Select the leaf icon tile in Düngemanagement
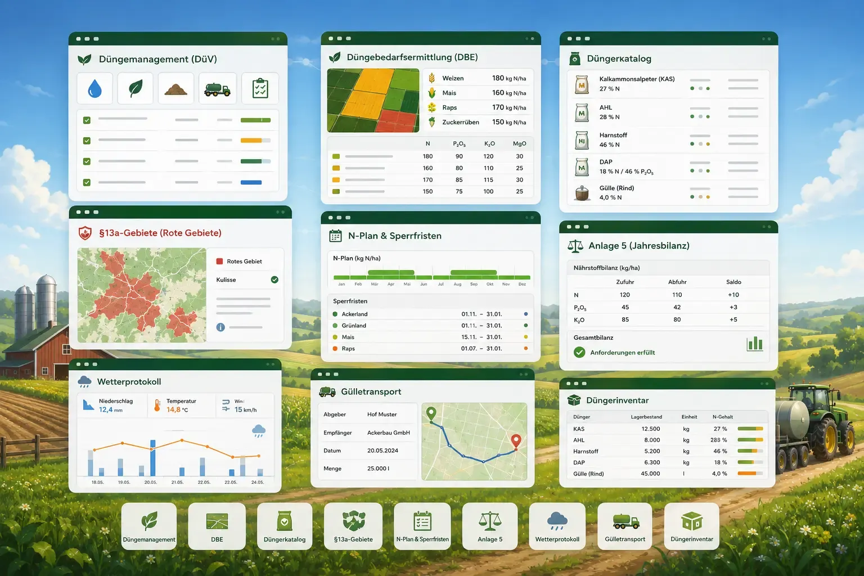The width and height of the screenshot is (864, 576). [x=136, y=88]
